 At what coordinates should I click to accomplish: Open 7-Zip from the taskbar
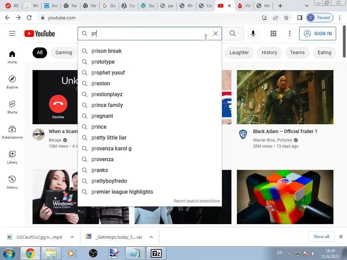[156, 253]
